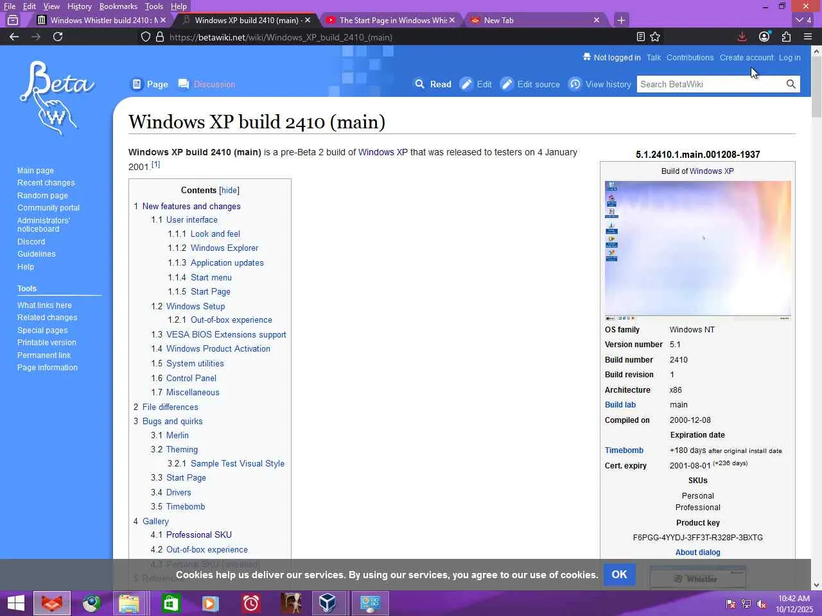The image size is (822, 616).
Task: Click the red fox browser icon in taskbar
Action: pos(51,603)
